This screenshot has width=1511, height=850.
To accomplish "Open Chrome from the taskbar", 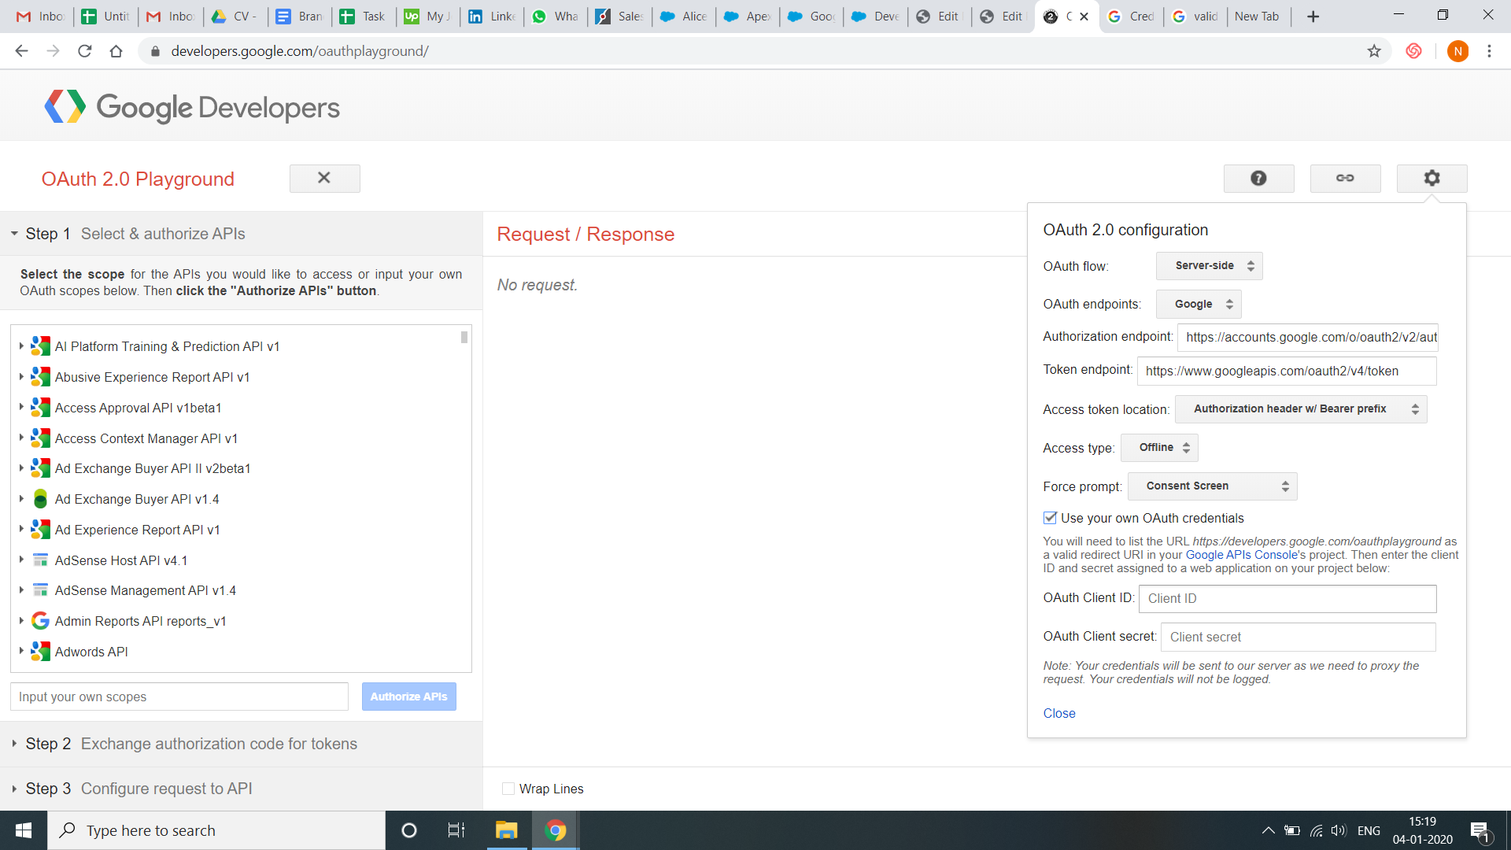I will coord(556,830).
